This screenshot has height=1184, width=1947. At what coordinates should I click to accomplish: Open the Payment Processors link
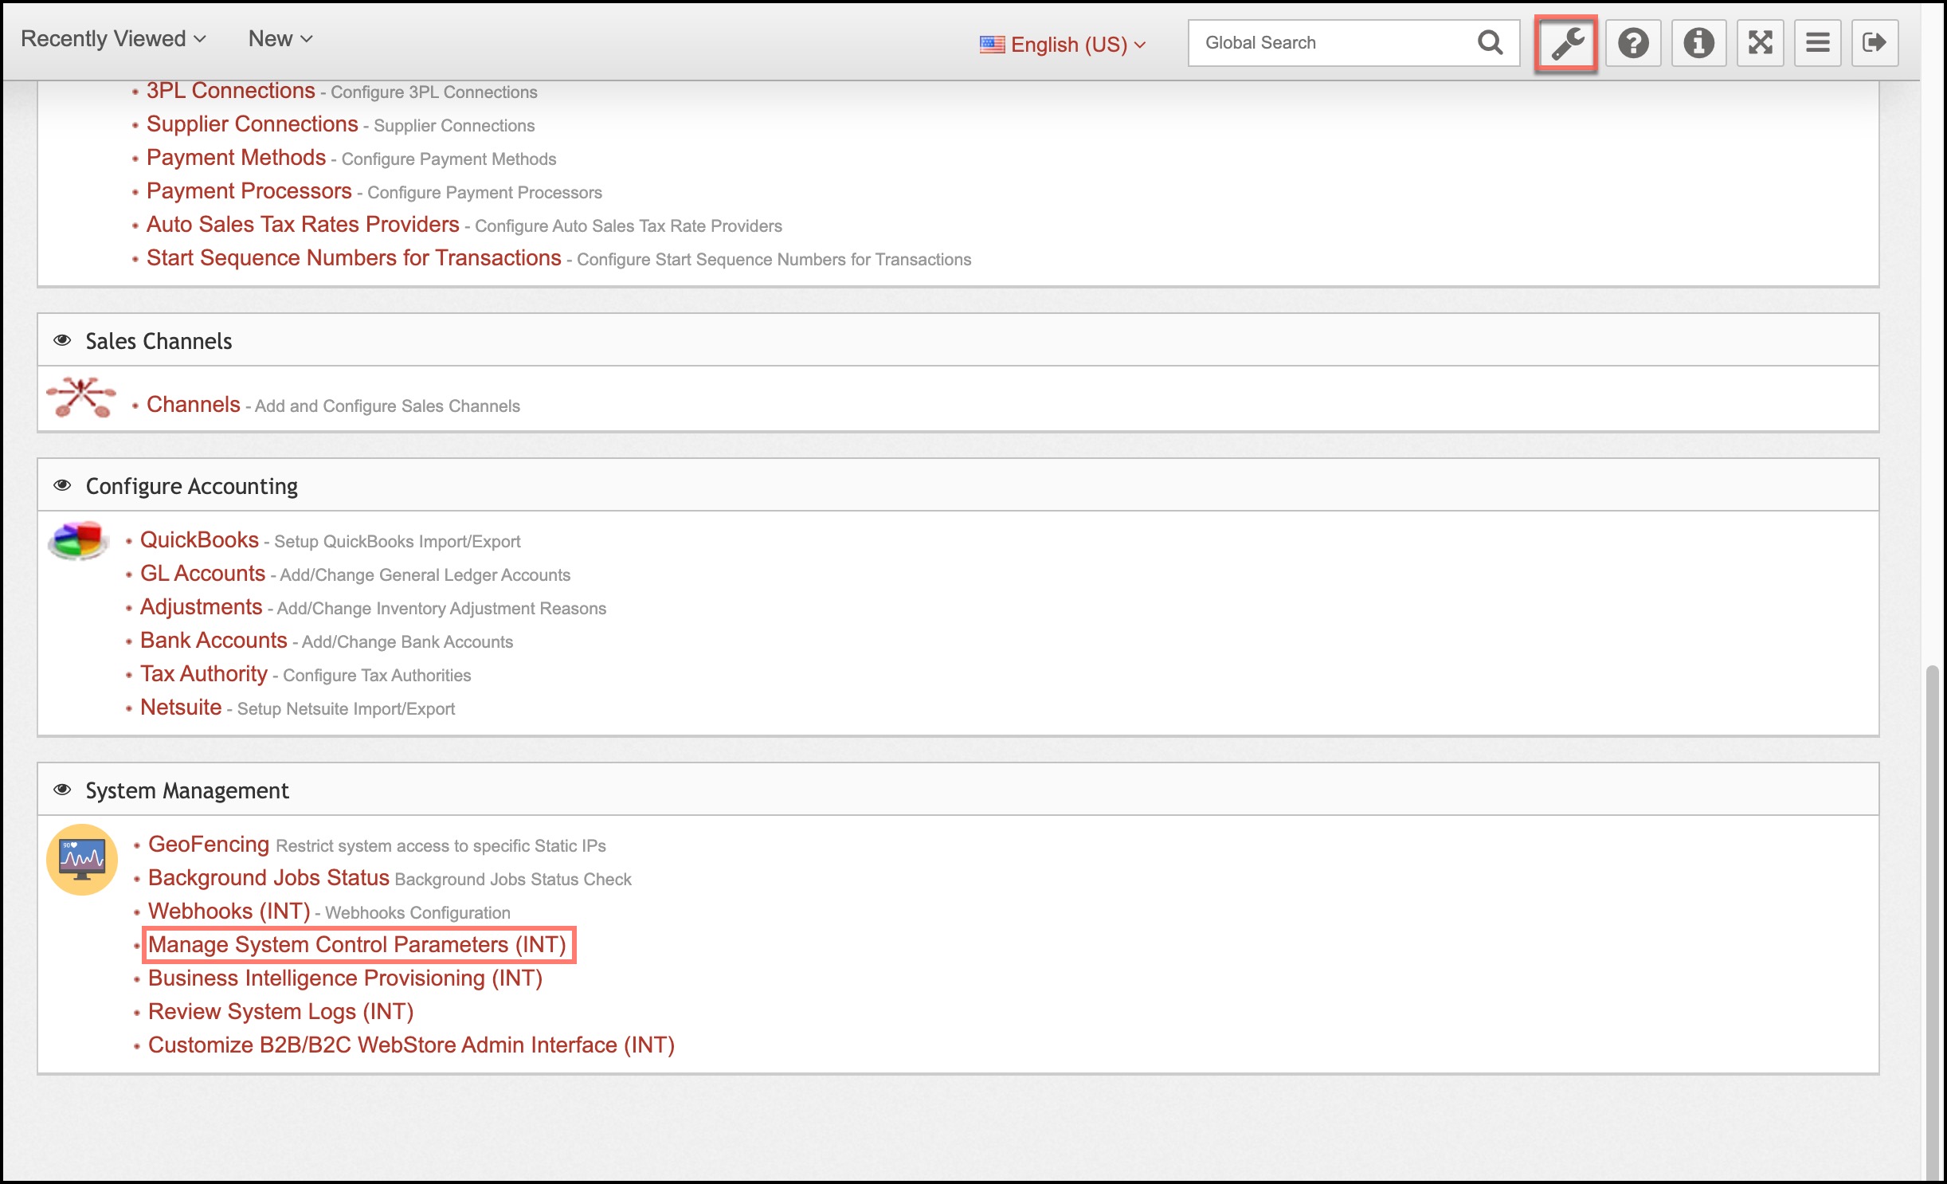249,191
